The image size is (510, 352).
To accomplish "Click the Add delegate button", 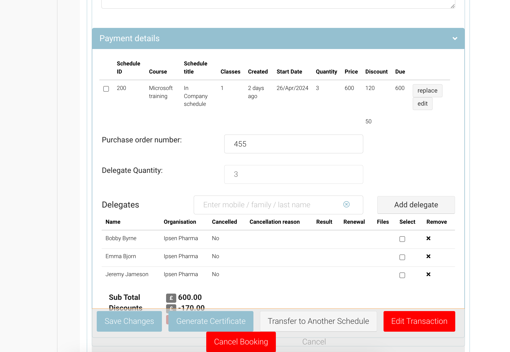I will pyautogui.click(x=416, y=205).
